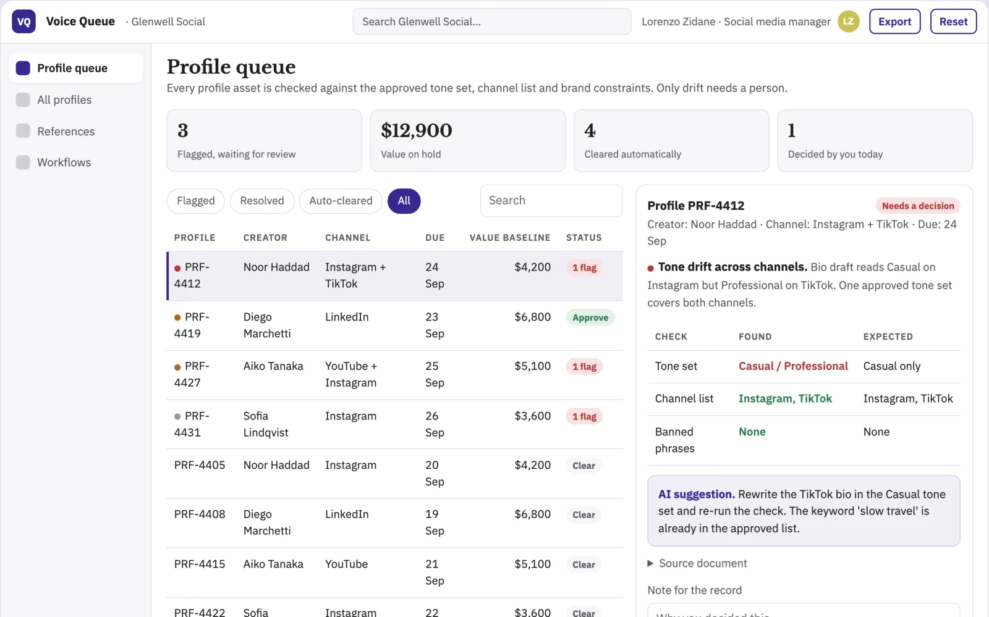Filter the queue by Resolved
The image size is (989, 617).
pyautogui.click(x=262, y=201)
